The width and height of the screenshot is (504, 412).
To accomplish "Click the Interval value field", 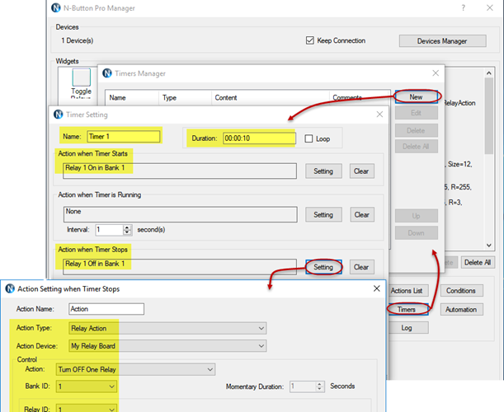I will (x=109, y=230).
